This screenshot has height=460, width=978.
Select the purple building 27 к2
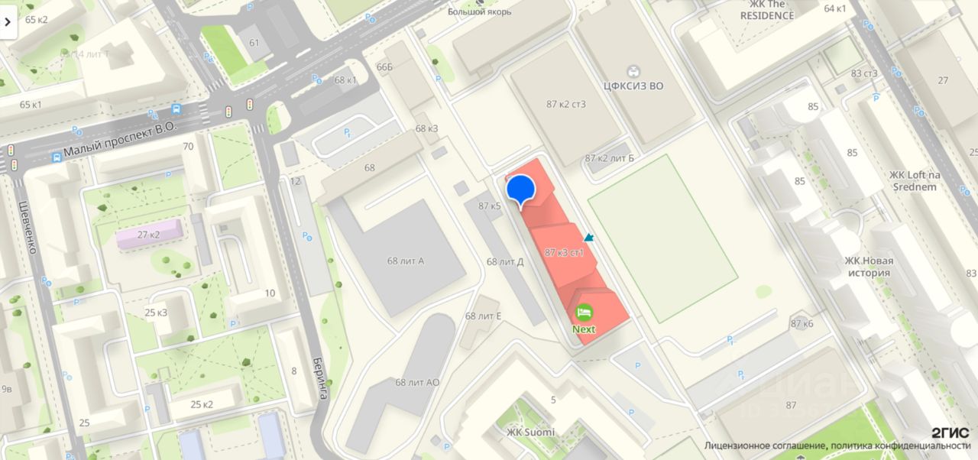click(x=149, y=234)
